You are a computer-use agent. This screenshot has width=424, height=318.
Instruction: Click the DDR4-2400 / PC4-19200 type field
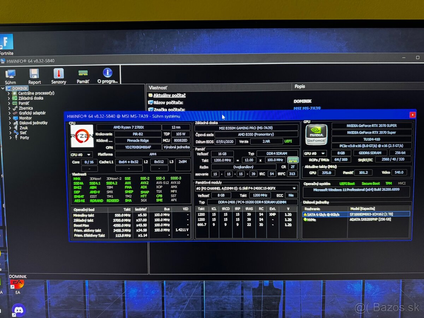[x=252, y=202]
